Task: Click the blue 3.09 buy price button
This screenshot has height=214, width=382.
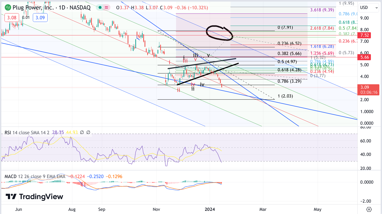Action: (40, 17)
